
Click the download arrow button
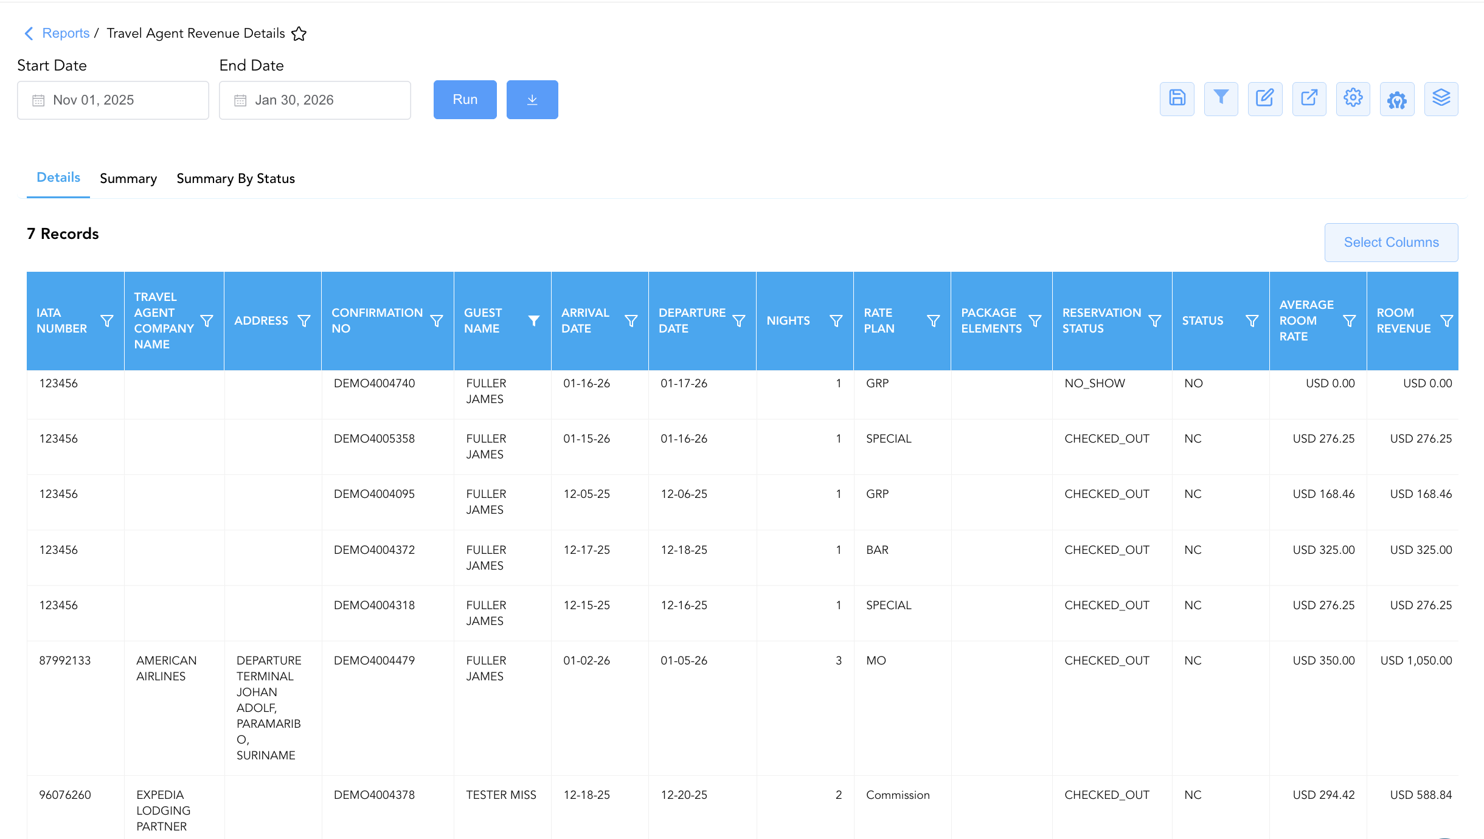coord(532,100)
